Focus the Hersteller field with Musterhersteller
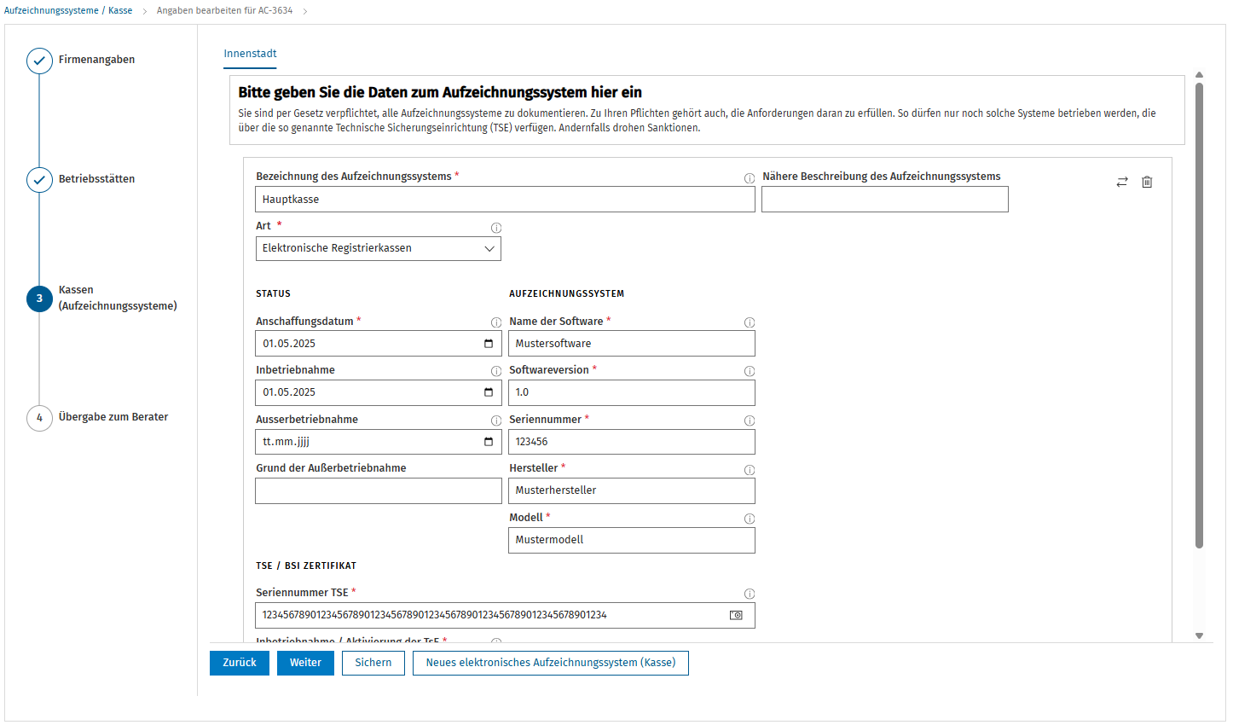 tap(632, 490)
